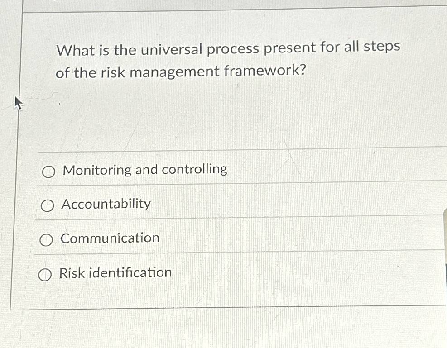Image resolution: width=447 pixels, height=348 pixels.
Task: Choose the "Communication" radio button
Action: [46, 240]
